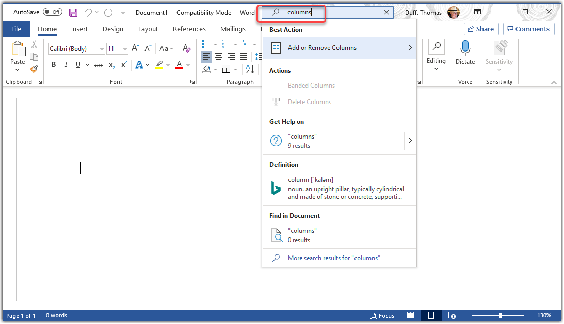Open the Insert ribbon tab
The width and height of the screenshot is (564, 324).
(x=79, y=29)
